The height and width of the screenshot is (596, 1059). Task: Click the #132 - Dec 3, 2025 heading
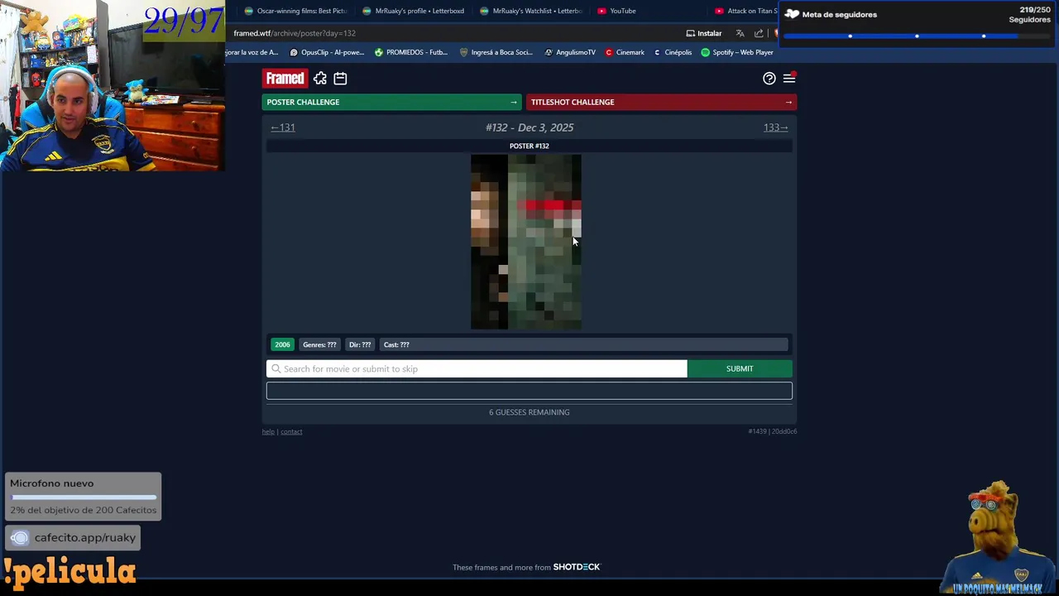click(529, 127)
